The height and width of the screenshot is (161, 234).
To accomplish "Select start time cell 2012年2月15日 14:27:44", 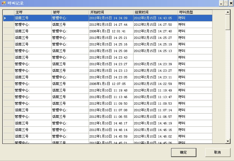I will (x=111, y=25).
